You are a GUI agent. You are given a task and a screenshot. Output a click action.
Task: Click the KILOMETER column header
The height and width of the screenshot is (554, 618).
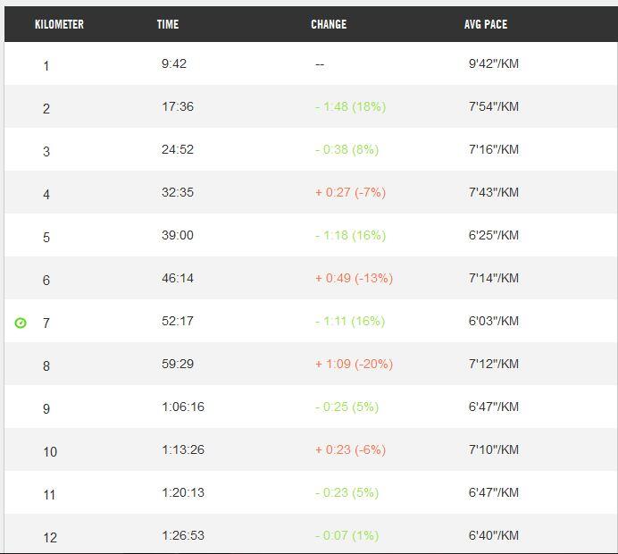click(59, 24)
